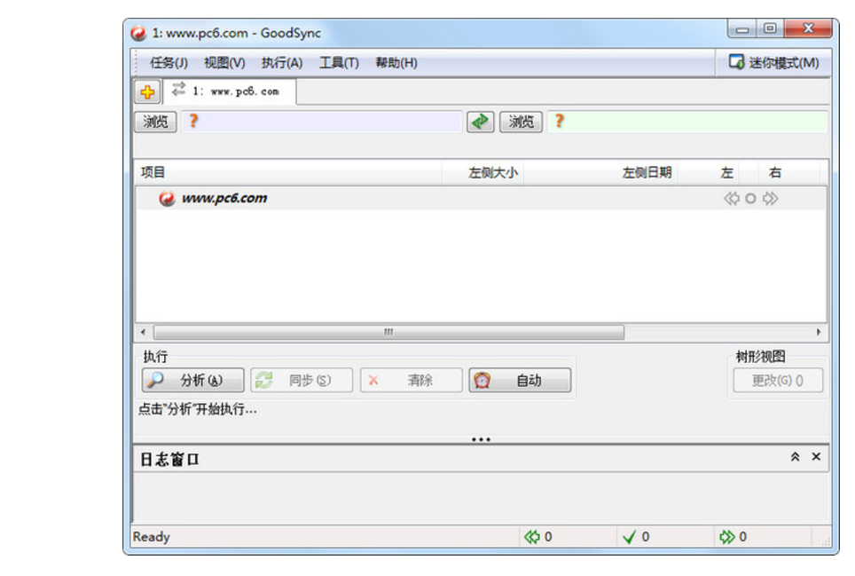Image resolution: width=855 pixels, height=576 pixels.
Task: Click the orange question mark in right path
Action: click(559, 121)
